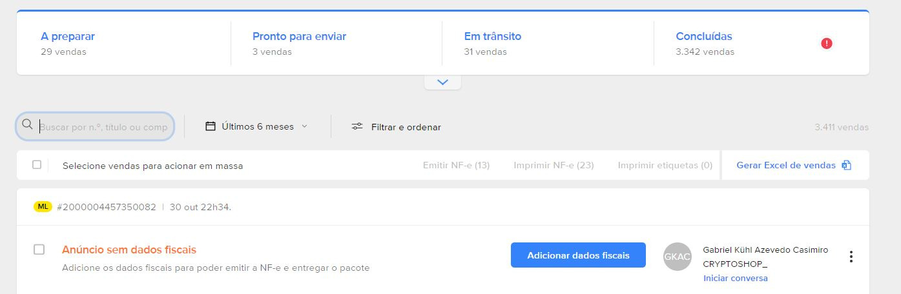Check the box for Anúncio sem dados fiscais

tap(39, 250)
